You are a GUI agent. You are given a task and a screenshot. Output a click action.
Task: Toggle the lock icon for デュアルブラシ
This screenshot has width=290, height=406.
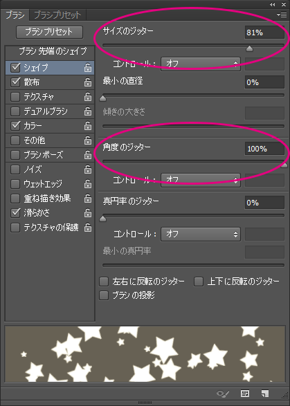click(88, 111)
